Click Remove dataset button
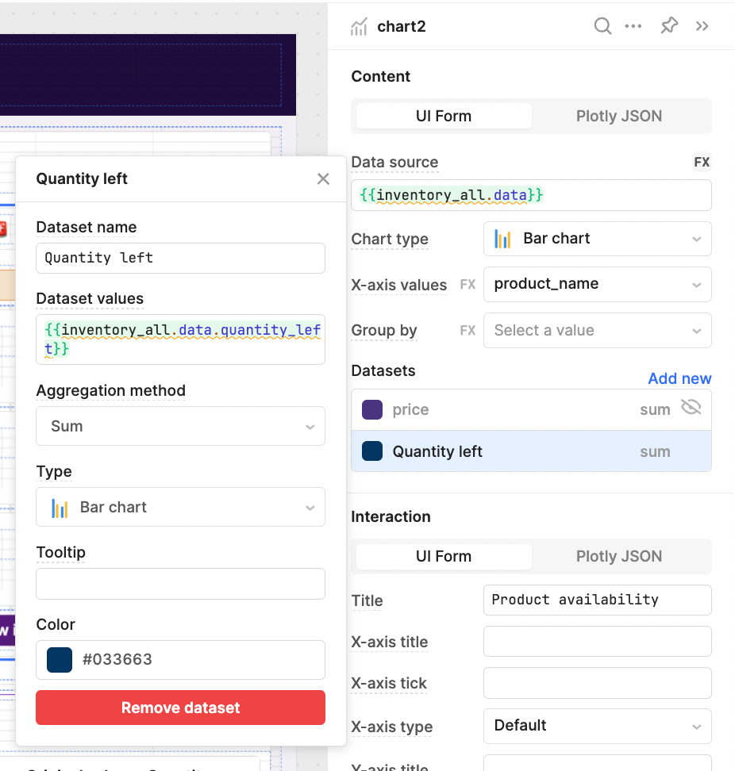The image size is (735, 771). [x=180, y=708]
